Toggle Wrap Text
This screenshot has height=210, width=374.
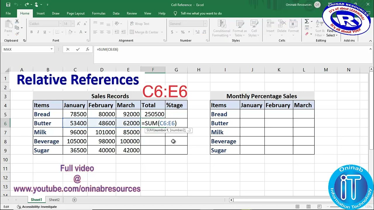click(x=139, y=24)
